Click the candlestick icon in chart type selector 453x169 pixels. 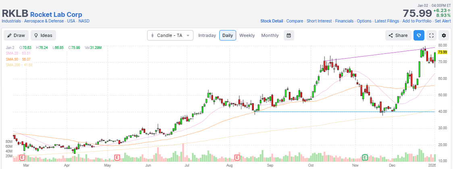point(152,35)
